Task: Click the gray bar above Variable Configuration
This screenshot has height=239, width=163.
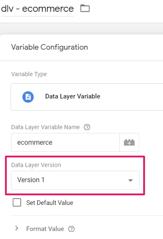Action: pyautogui.click(x=81, y=29)
